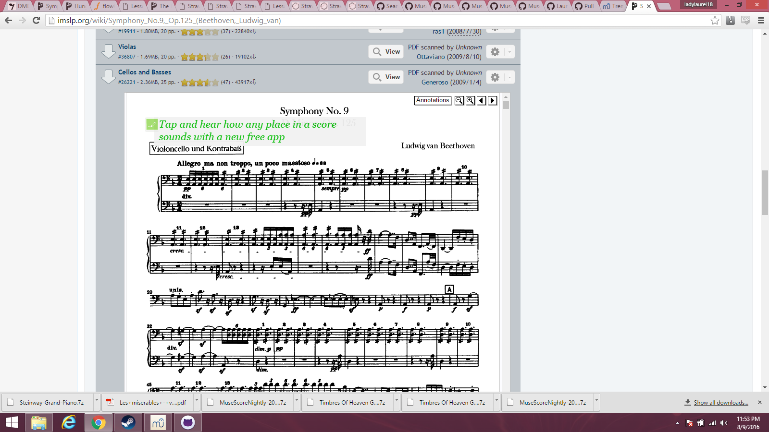Image resolution: width=769 pixels, height=432 pixels.
Task: Open Les miserables pdf downloaded file
Action: click(147, 402)
